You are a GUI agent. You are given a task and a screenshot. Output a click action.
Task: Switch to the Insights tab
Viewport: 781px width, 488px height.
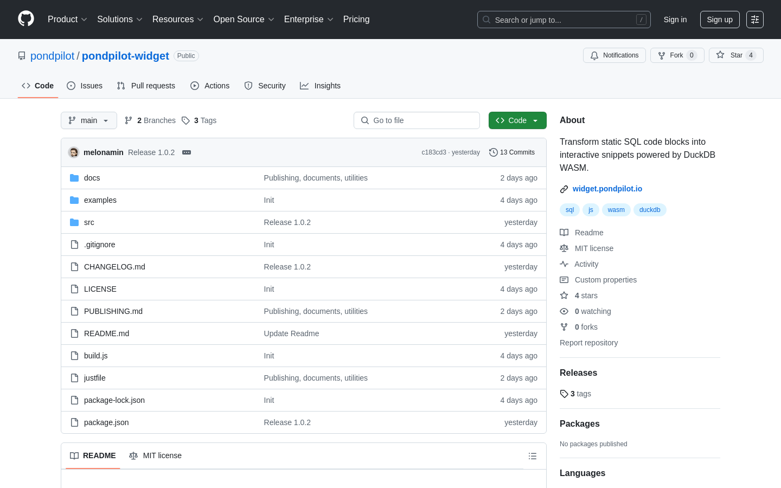pos(321,86)
